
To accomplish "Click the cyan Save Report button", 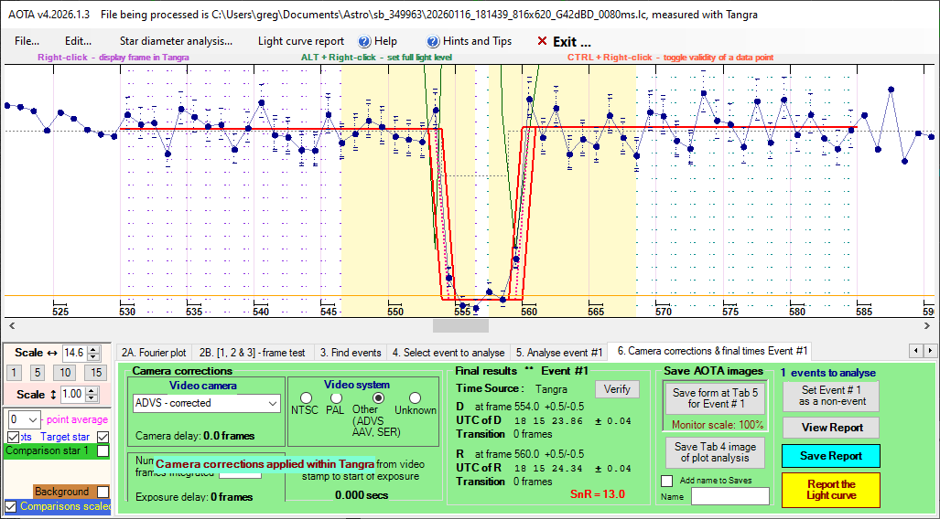I will click(x=830, y=456).
